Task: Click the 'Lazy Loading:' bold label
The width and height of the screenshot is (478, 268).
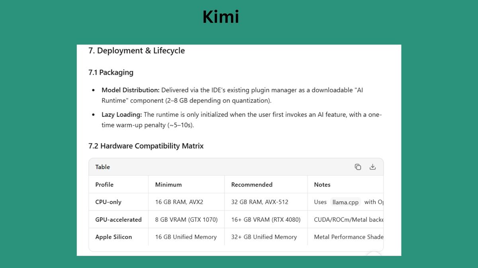Action: [122, 115]
